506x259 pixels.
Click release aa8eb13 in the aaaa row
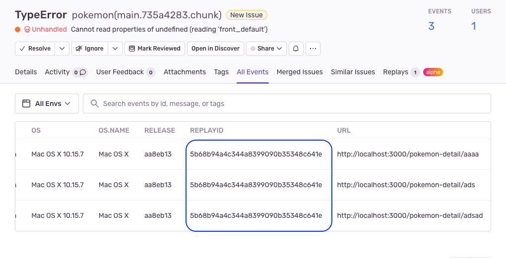tap(158, 155)
